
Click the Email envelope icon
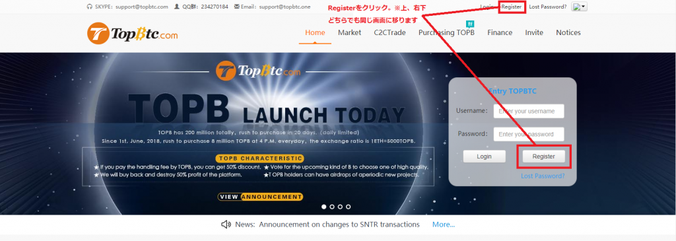(x=237, y=7)
